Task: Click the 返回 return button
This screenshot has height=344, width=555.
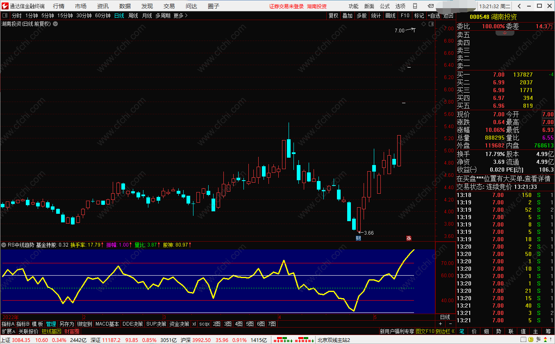Action: [x=448, y=16]
